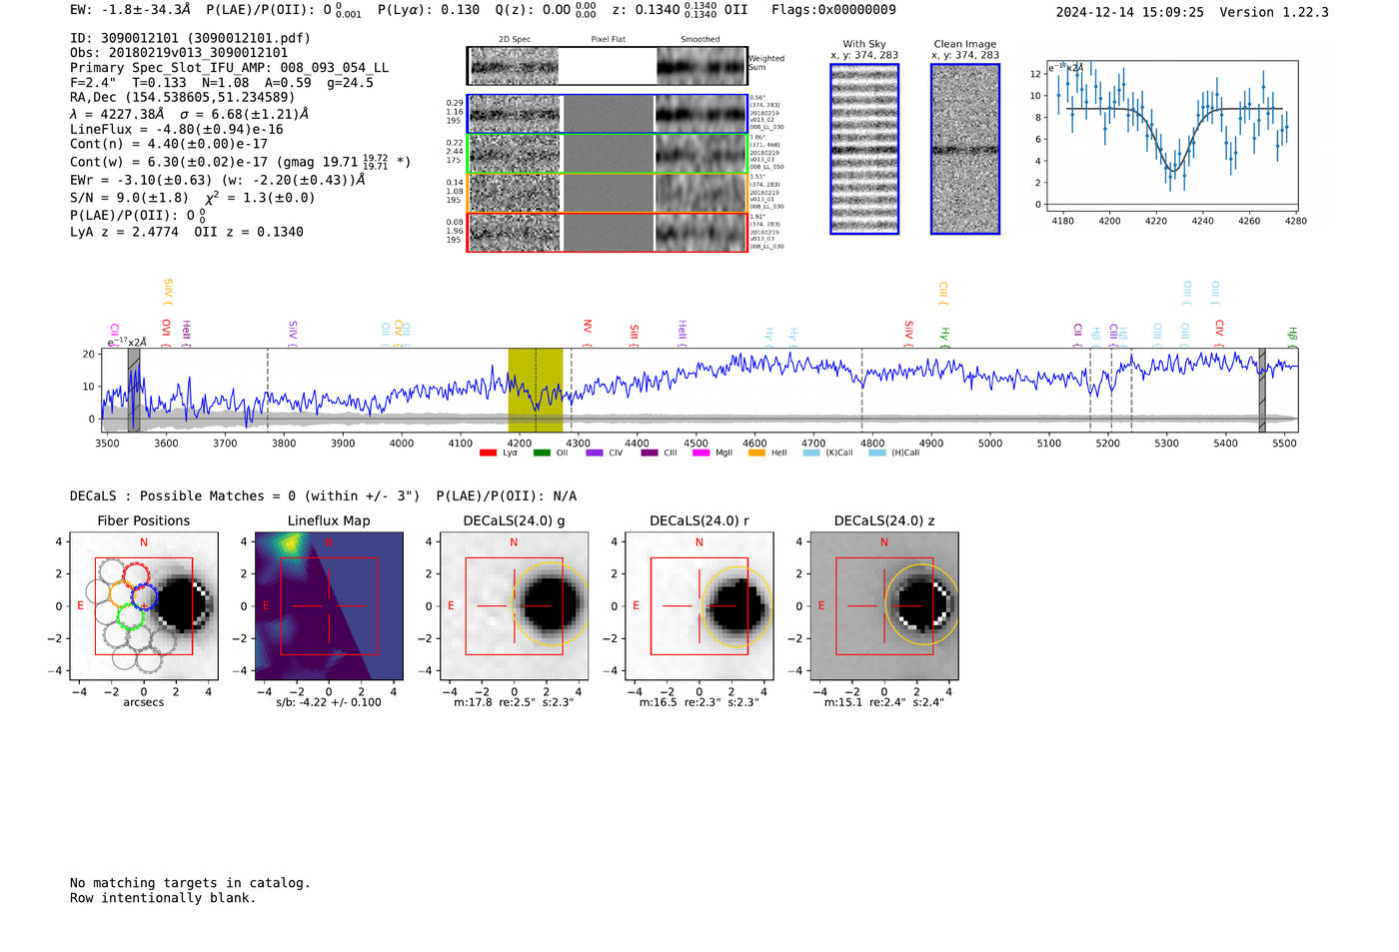Open the DECaLS(24.0) z band image

point(884,606)
